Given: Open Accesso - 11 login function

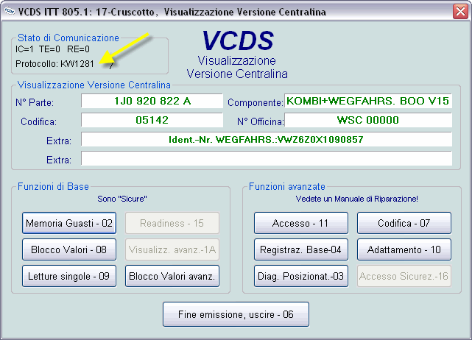Looking at the screenshot, I should pos(301,223).
